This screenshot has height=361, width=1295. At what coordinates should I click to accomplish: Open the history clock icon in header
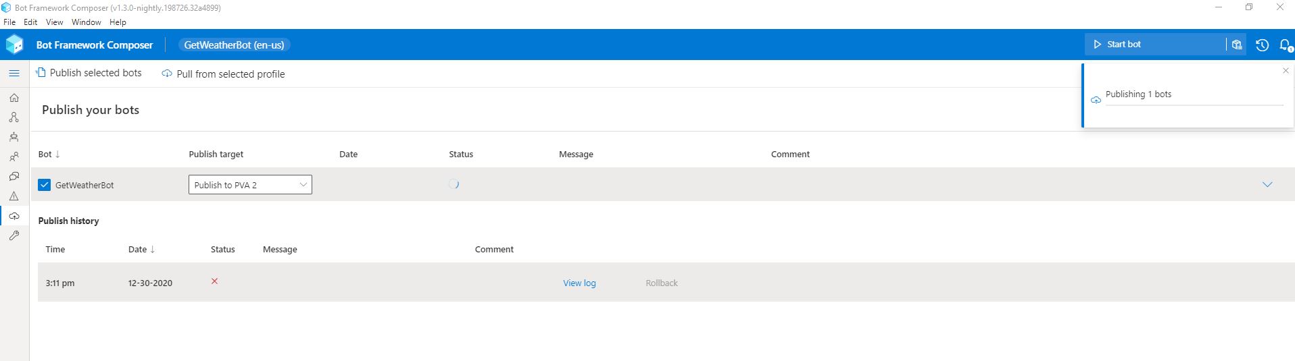tap(1262, 45)
